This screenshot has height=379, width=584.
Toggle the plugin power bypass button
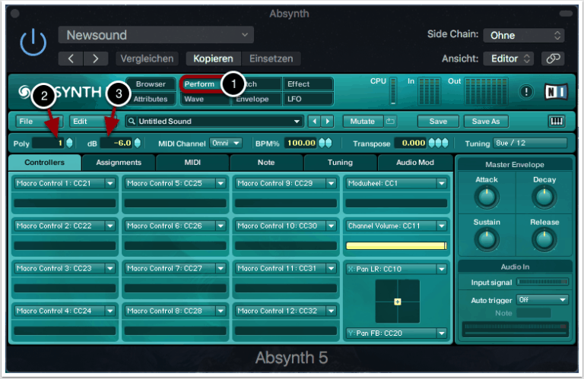point(33,44)
